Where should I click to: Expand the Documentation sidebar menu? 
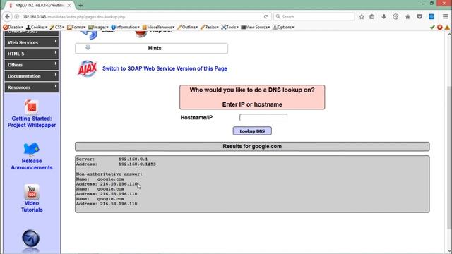(31, 76)
